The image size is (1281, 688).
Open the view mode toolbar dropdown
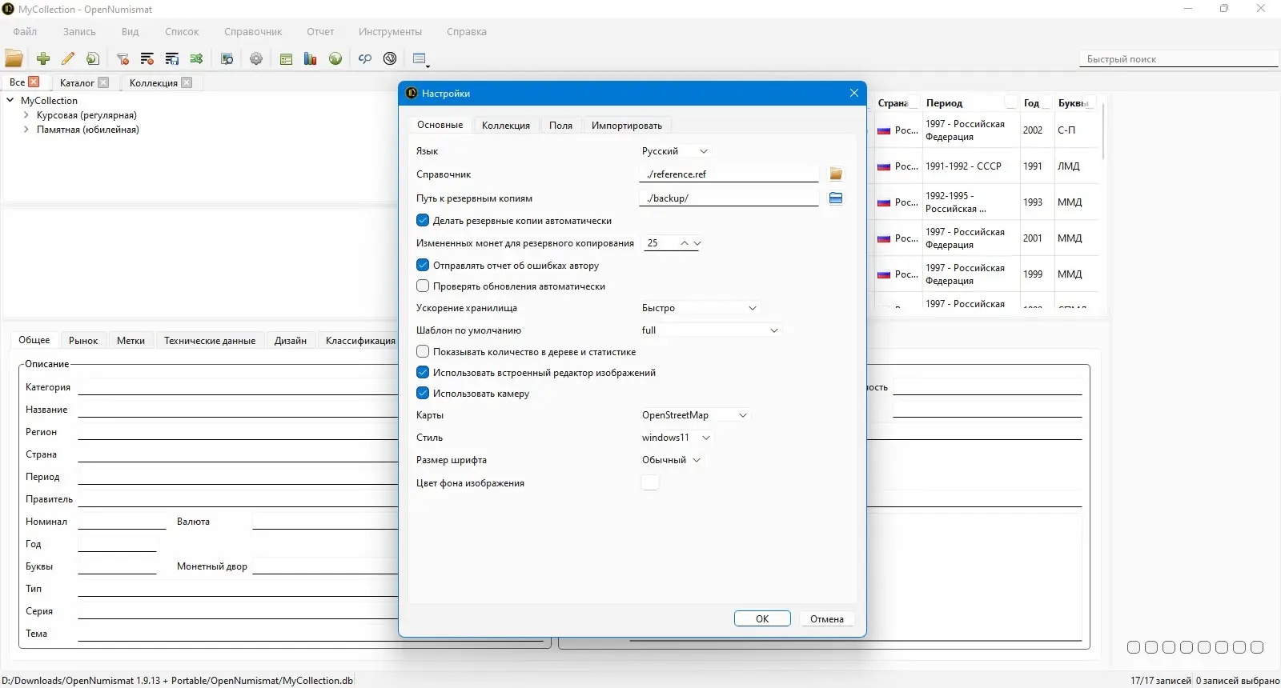tap(421, 59)
